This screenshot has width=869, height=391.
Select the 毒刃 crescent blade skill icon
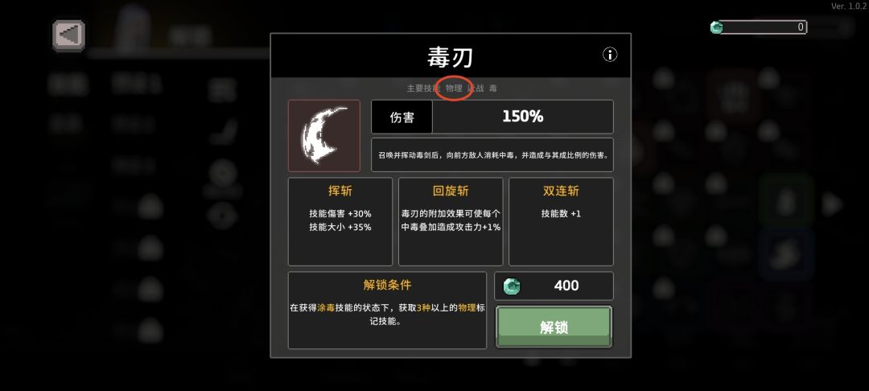coord(324,136)
